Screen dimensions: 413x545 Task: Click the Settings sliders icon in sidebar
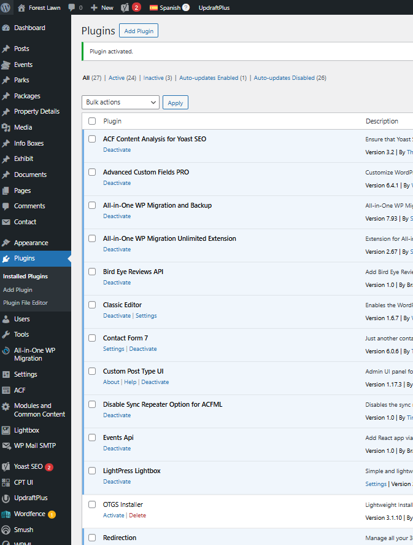click(x=6, y=374)
